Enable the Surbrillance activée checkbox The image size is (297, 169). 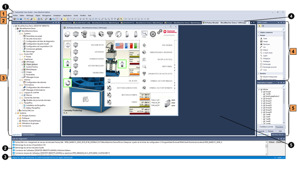coord(259,127)
